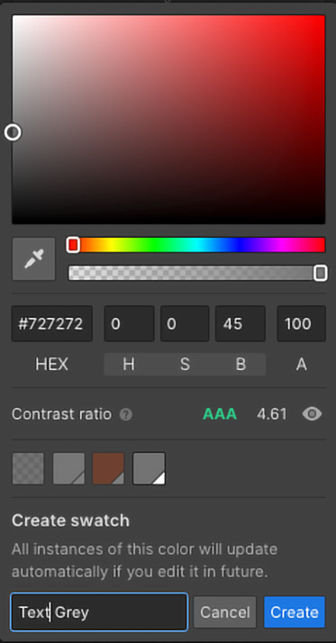Switch color mode via the S label
The height and width of the screenshot is (643, 336).
click(185, 364)
